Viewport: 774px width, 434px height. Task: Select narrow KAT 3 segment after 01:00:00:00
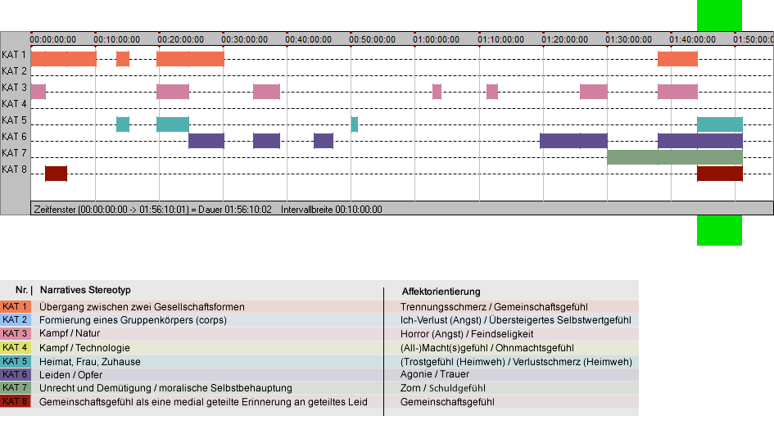437,92
